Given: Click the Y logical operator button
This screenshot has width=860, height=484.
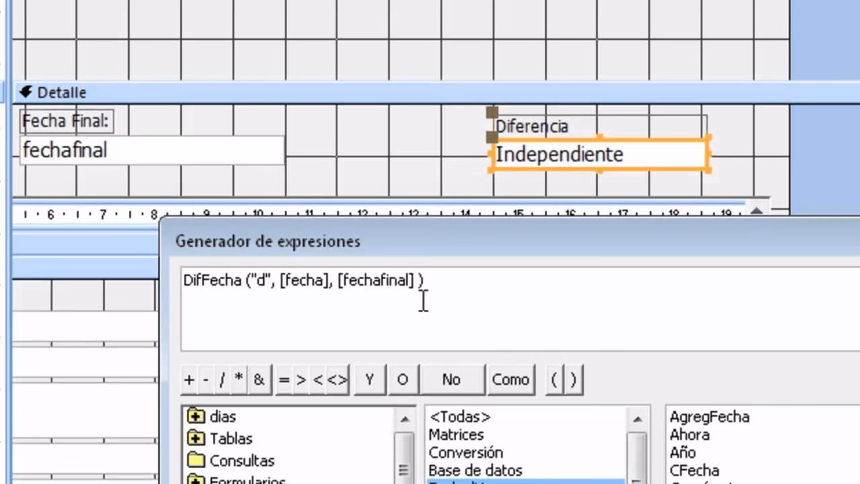Looking at the screenshot, I should [x=368, y=380].
